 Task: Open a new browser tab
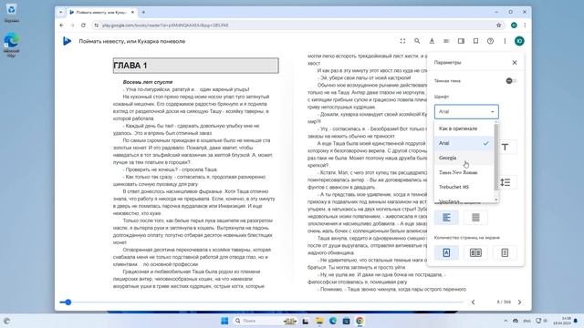pos(143,12)
